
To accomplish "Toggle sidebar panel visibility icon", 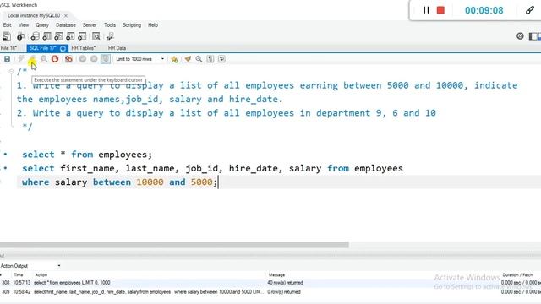I will (x=533, y=36).
